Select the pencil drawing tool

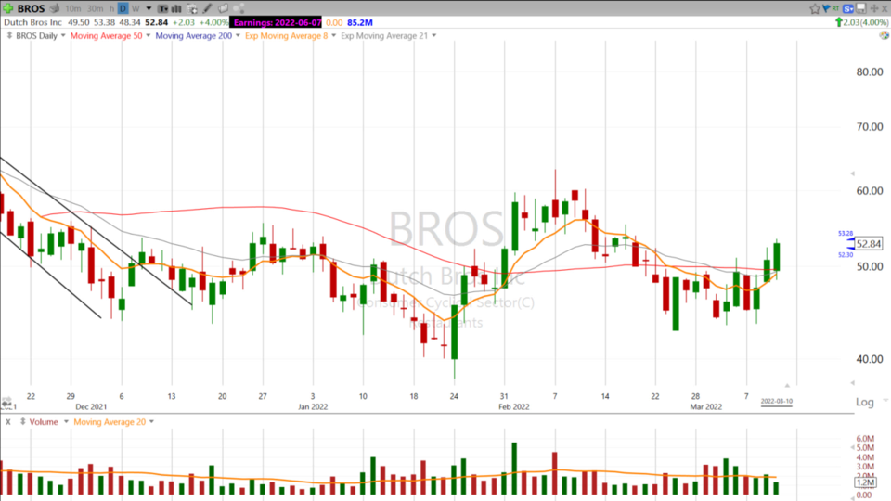tap(207, 8)
